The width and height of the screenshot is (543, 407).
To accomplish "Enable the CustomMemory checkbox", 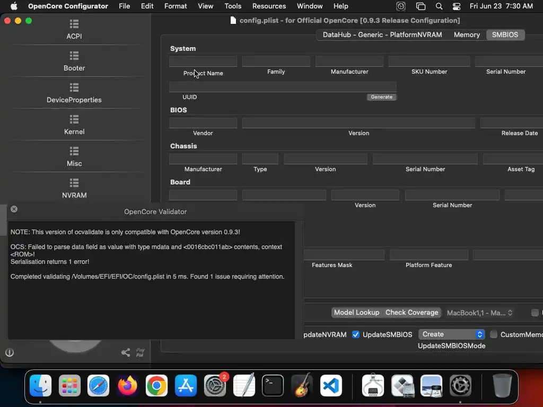I will tap(494, 334).
